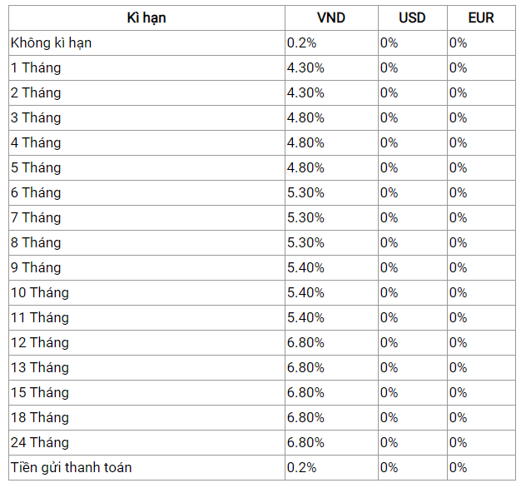Screen dimensions: 526x488
Task: Click the Không kì hạn row label
Action: point(146,43)
